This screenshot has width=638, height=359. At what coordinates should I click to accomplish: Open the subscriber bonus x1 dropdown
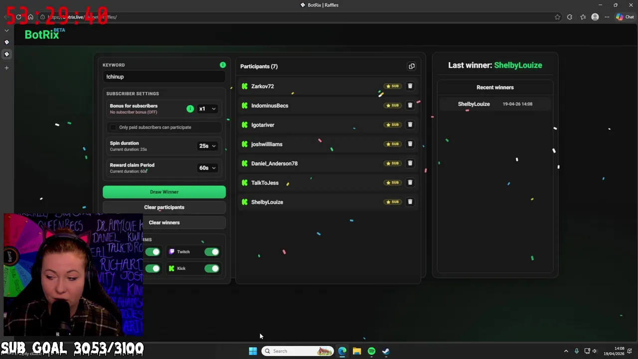207,109
